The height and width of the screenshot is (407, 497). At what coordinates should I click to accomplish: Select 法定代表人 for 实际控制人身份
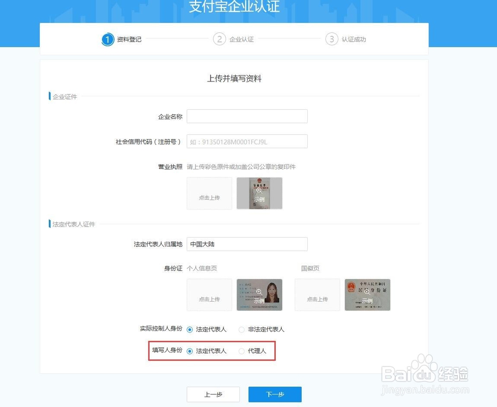(189, 329)
